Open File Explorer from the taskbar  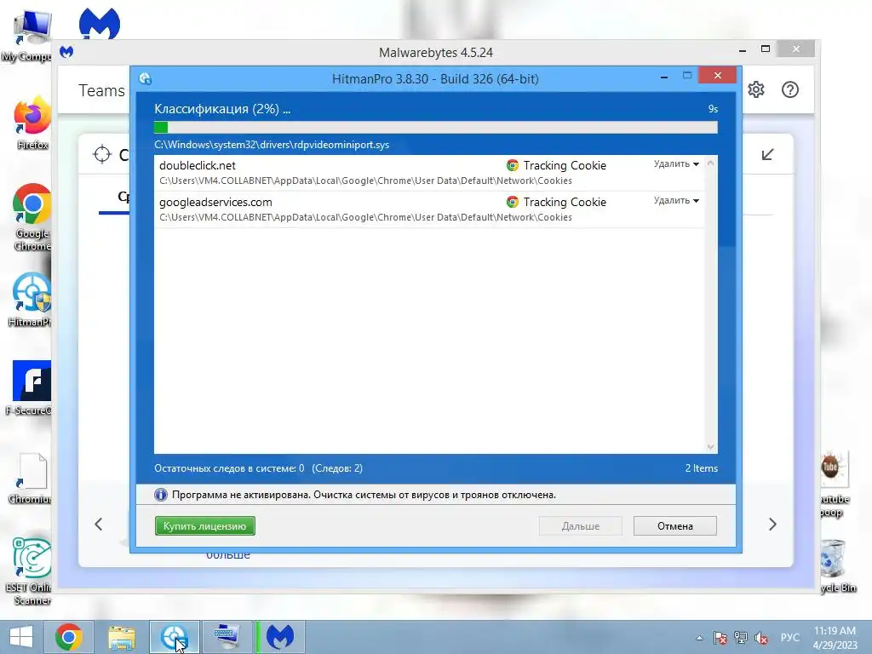122,637
